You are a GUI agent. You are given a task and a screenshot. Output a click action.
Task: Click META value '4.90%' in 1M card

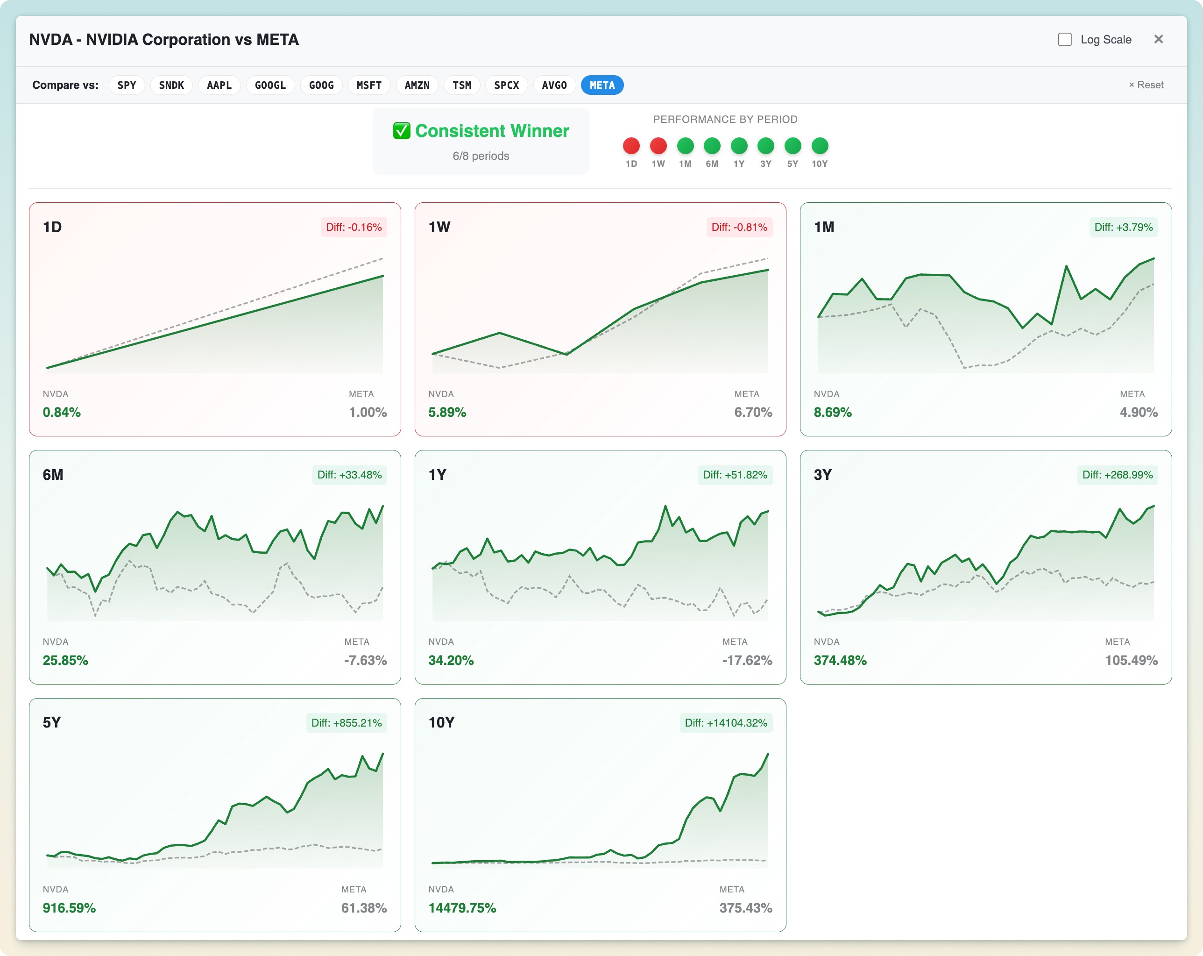(x=1139, y=412)
